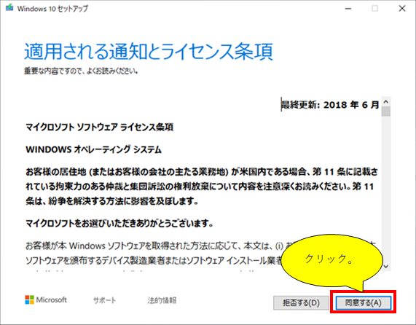Accept the license with 同意する(A)
Screen dimensions: 416x325
[364, 302]
